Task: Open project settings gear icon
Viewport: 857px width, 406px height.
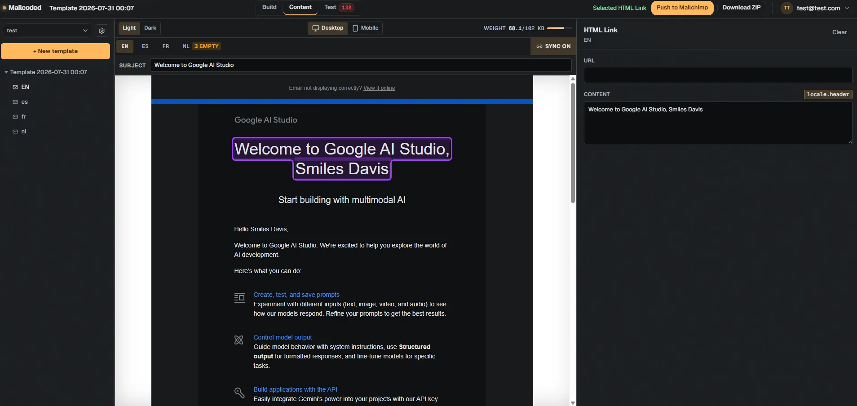Action: pyautogui.click(x=102, y=31)
